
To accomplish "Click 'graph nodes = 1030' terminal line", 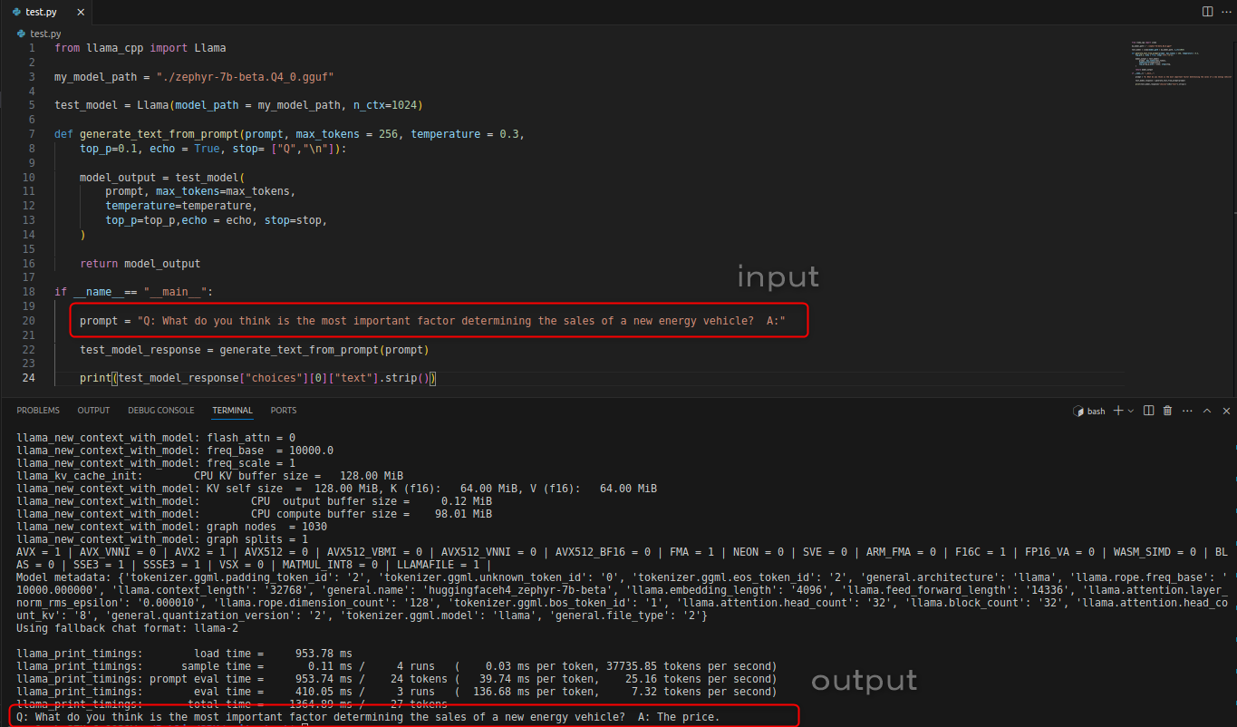I will click(x=172, y=526).
